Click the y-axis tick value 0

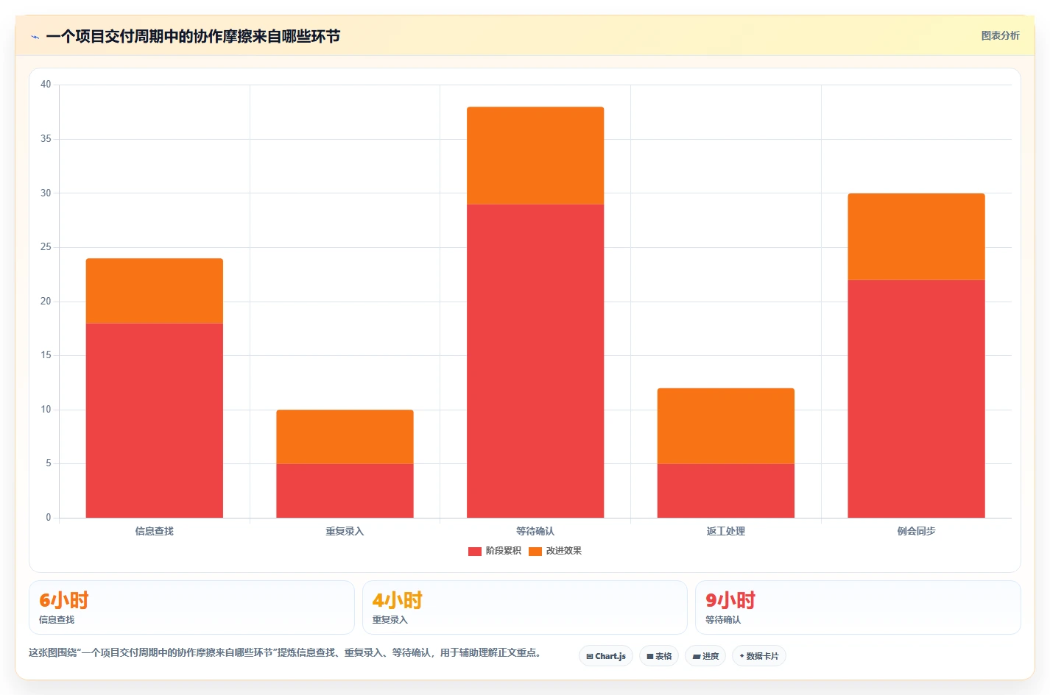[49, 518]
